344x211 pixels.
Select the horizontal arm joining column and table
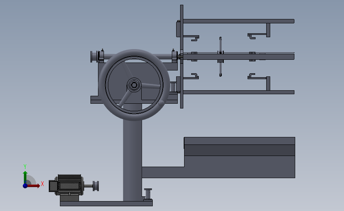pos(163,172)
